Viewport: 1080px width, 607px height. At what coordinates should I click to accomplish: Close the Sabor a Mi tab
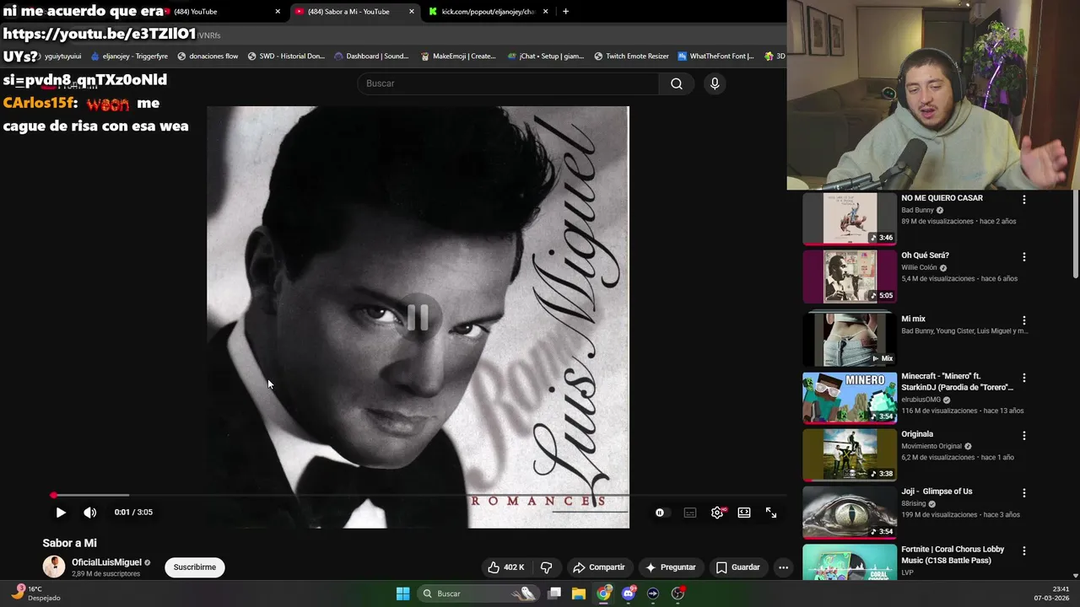[x=412, y=12]
